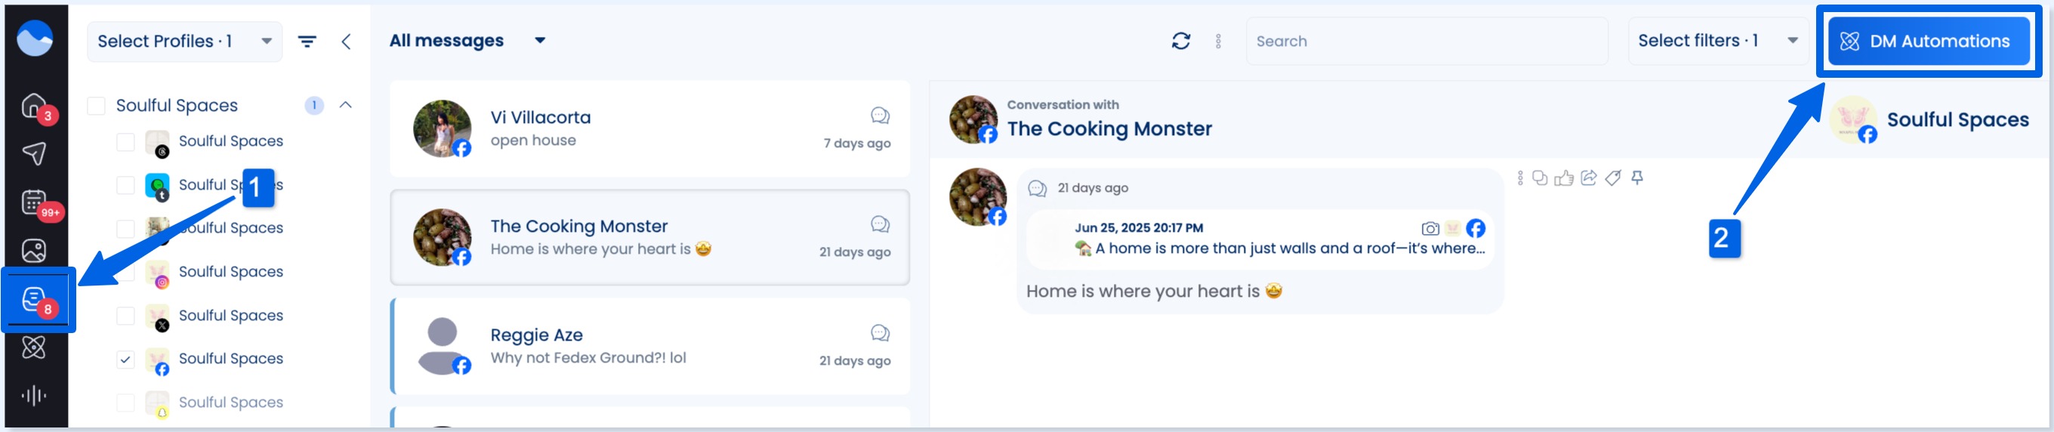
Task: Pin the conversation message
Action: [1637, 178]
